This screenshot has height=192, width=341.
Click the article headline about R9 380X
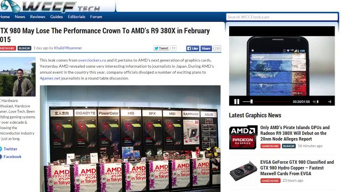[x=105, y=35]
